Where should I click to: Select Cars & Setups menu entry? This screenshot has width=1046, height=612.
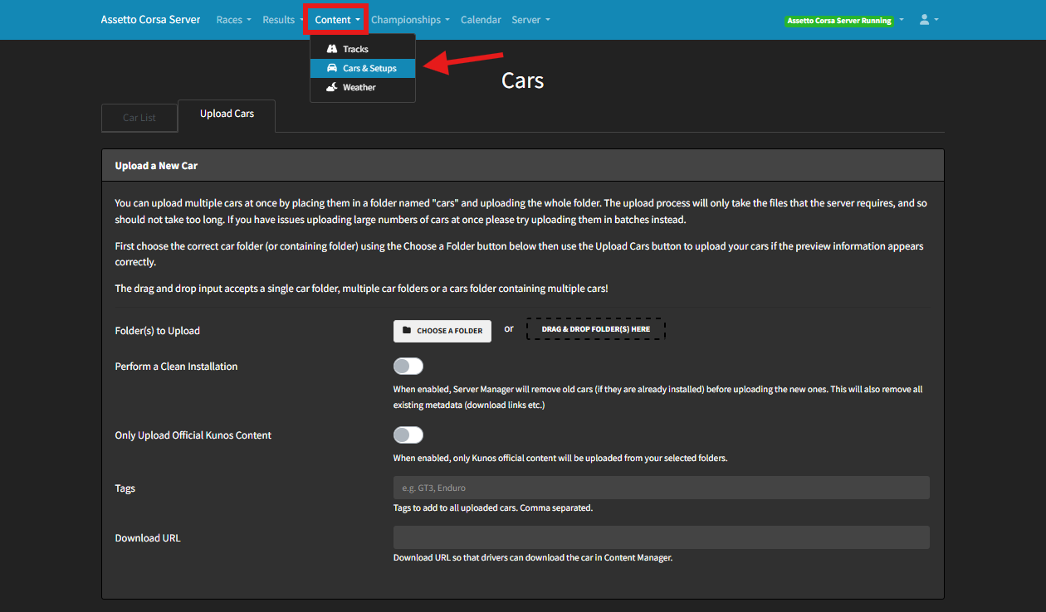363,68
